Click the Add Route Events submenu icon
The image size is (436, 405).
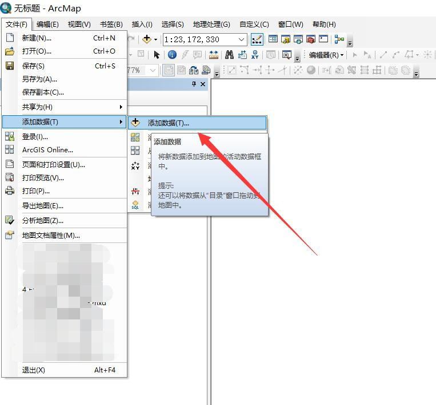tap(135, 191)
